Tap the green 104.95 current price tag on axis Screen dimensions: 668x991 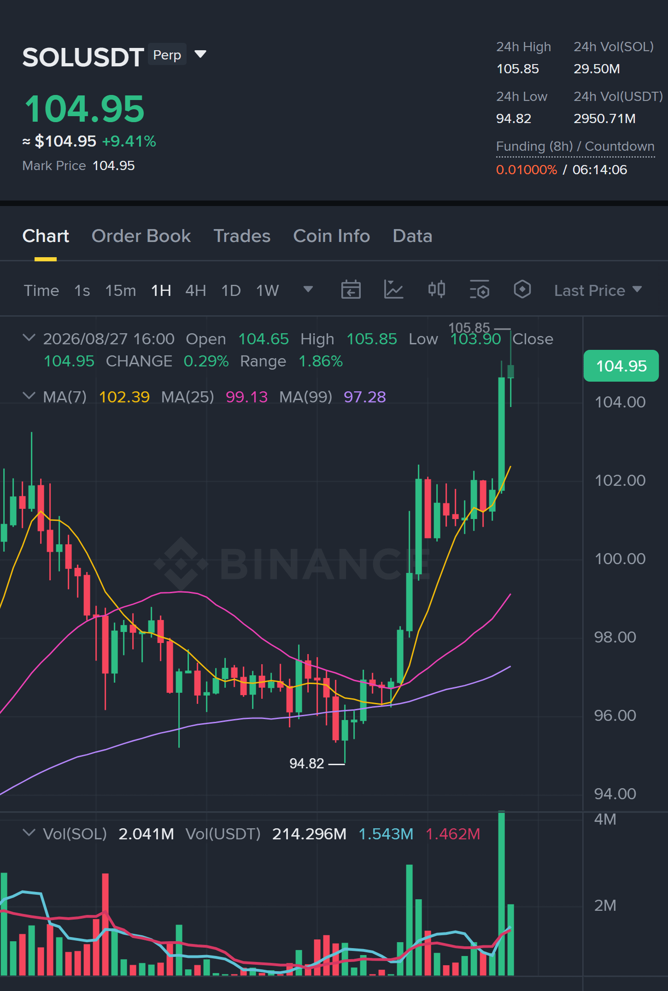pos(621,366)
